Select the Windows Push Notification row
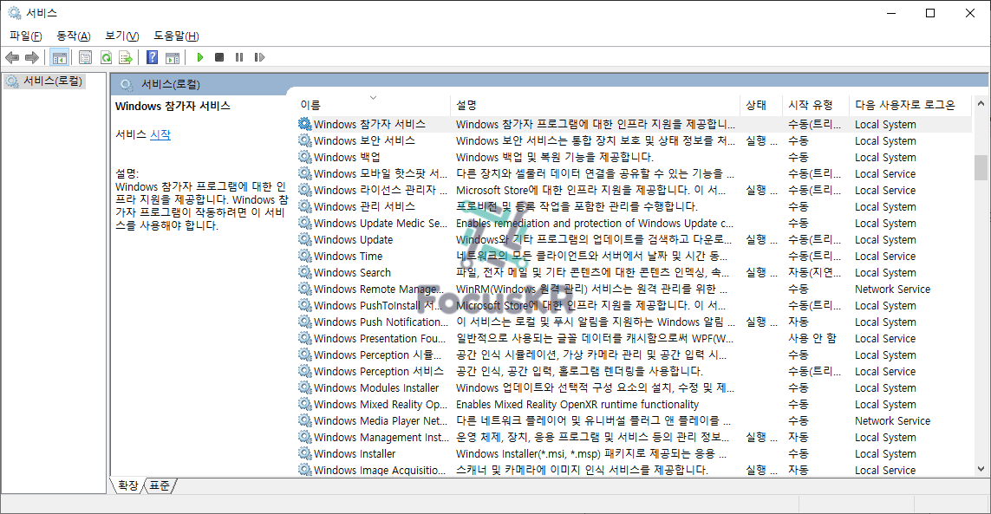The width and height of the screenshot is (991, 514). click(635, 322)
